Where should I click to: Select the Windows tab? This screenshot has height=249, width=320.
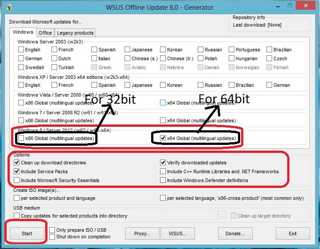(23, 32)
